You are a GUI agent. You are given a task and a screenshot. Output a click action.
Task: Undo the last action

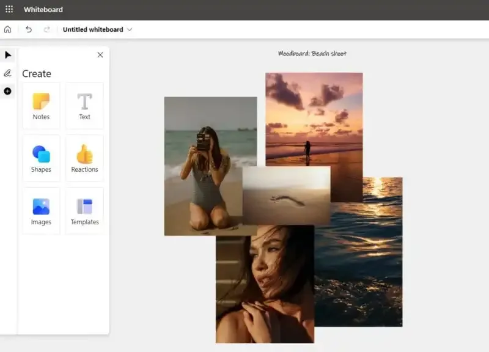[28, 29]
